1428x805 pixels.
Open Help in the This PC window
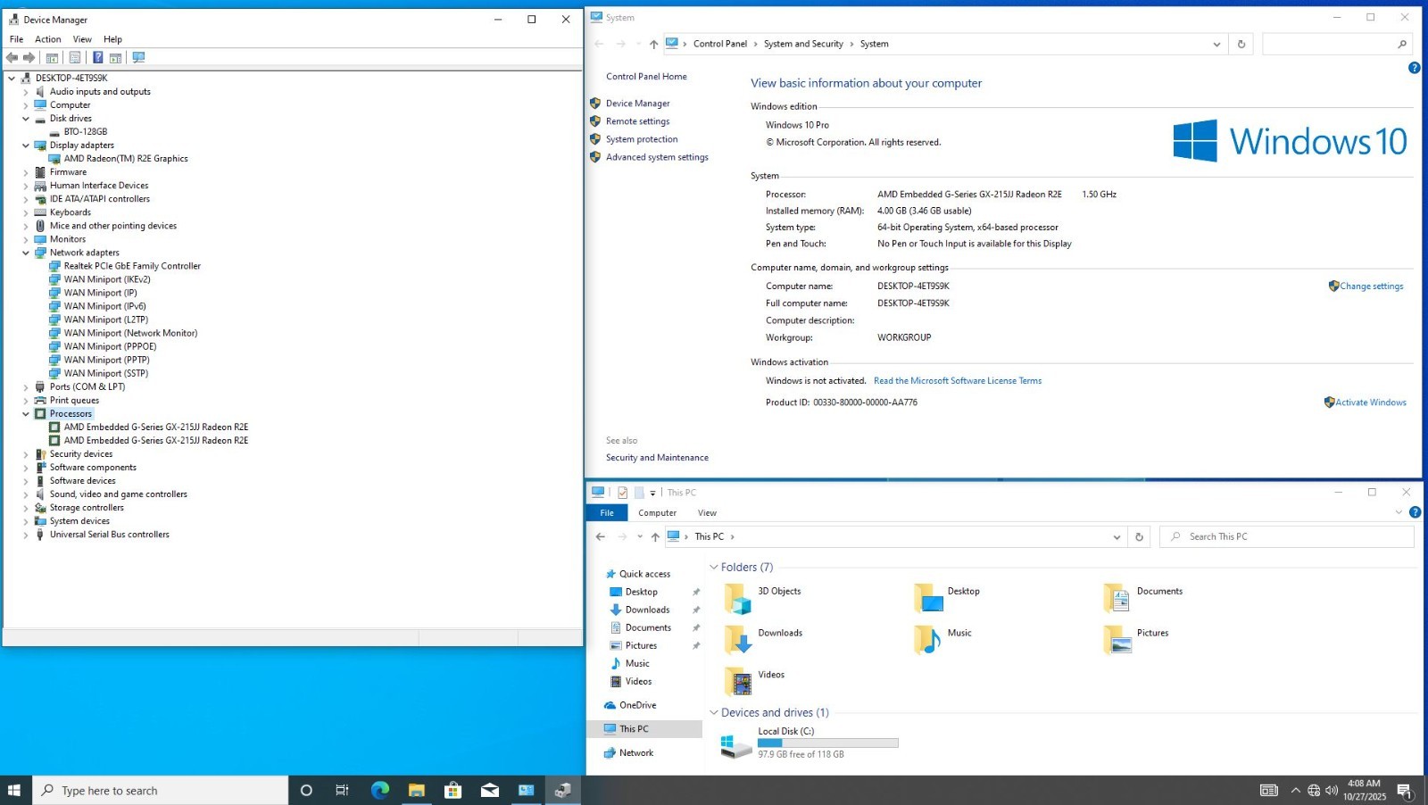pyautogui.click(x=1415, y=512)
